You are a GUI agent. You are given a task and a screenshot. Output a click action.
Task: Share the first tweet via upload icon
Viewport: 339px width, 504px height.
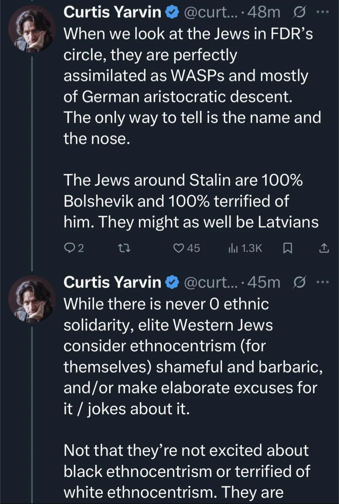[x=324, y=248]
